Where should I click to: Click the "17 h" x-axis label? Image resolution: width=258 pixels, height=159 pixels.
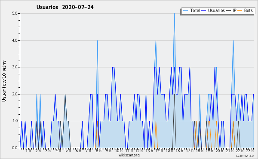(x=190, y=150)
